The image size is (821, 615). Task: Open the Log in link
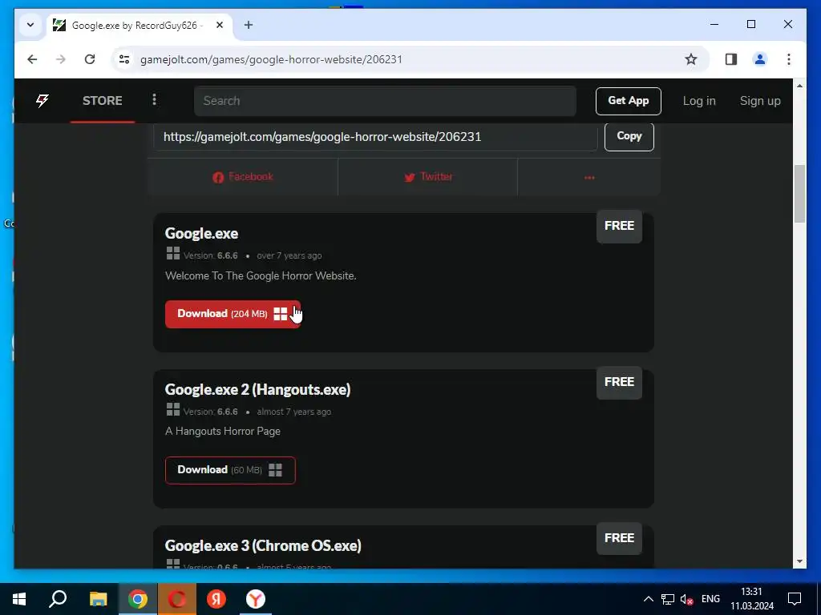(x=698, y=101)
